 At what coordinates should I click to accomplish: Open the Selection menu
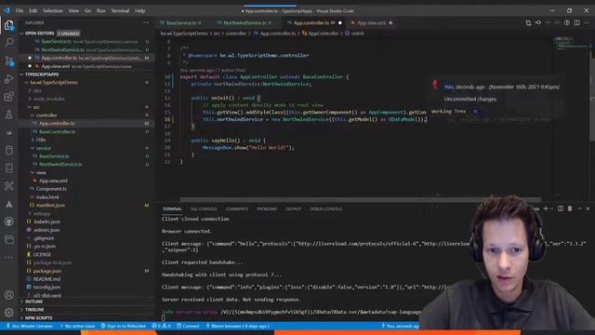pos(53,10)
